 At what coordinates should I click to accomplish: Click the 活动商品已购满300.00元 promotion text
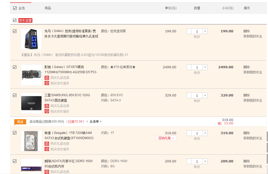tap(47, 122)
